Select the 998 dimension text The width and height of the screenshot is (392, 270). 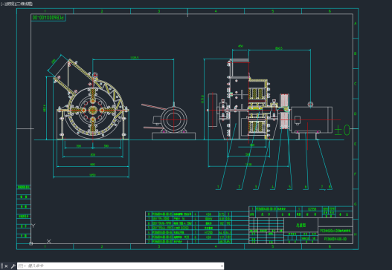tap(92, 165)
